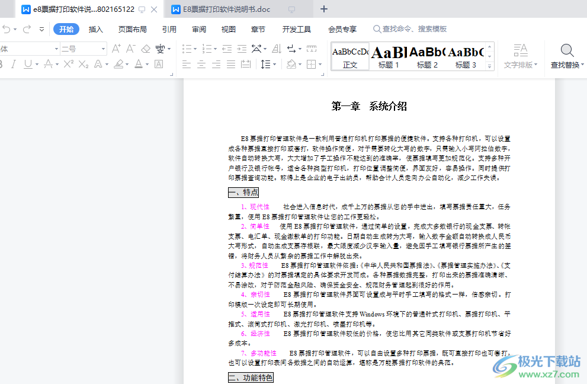Click the paragraph shading bucket icon
Screen dimensions: 587x384
pyautogui.click(x=291, y=65)
